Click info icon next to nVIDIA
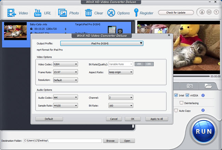 click(203, 96)
